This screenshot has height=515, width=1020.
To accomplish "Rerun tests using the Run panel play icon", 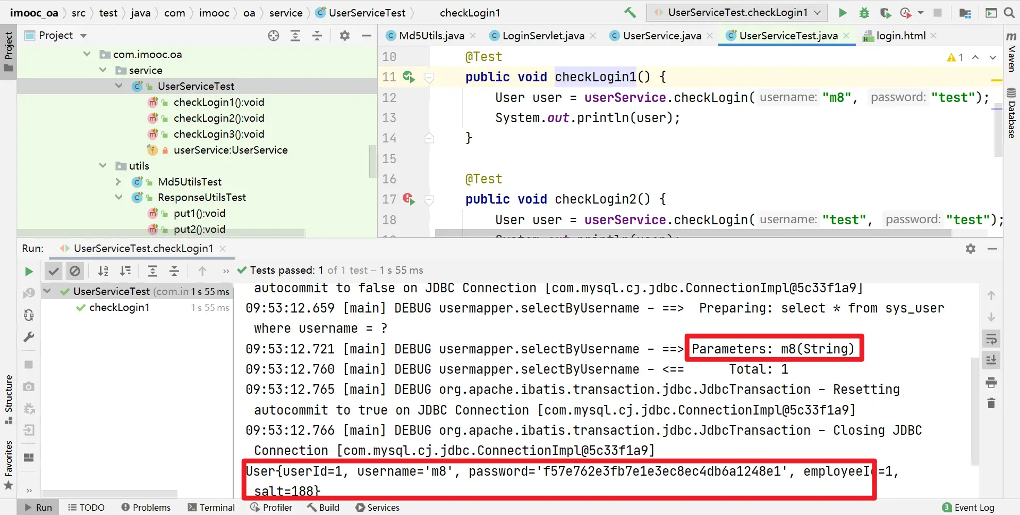I will click(x=29, y=272).
